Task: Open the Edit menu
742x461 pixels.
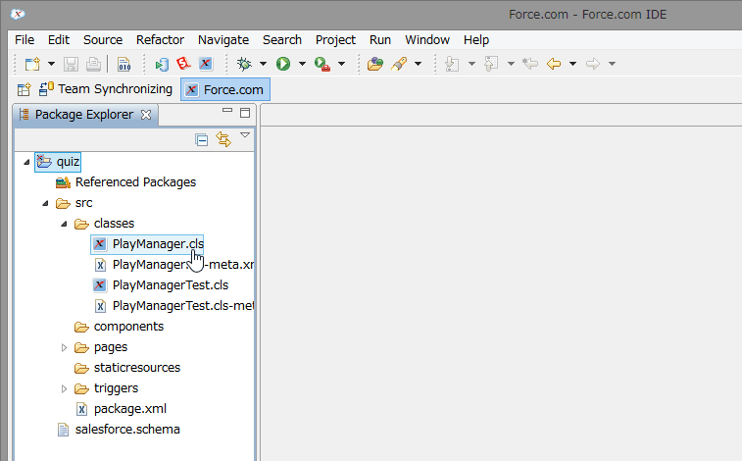Action: tap(59, 40)
